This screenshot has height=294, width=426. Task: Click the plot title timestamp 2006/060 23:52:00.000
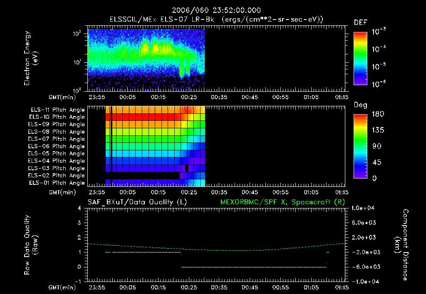tap(216, 10)
